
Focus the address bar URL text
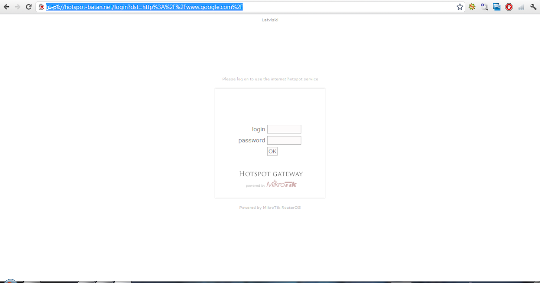144,7
